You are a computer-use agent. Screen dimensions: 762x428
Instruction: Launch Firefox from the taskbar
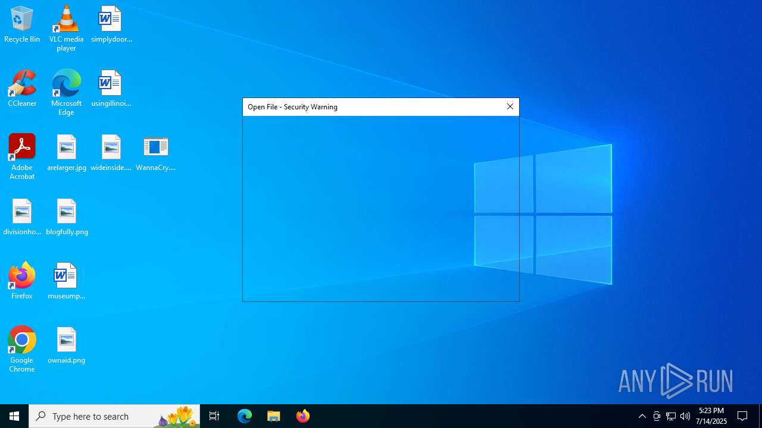[303, 416]
